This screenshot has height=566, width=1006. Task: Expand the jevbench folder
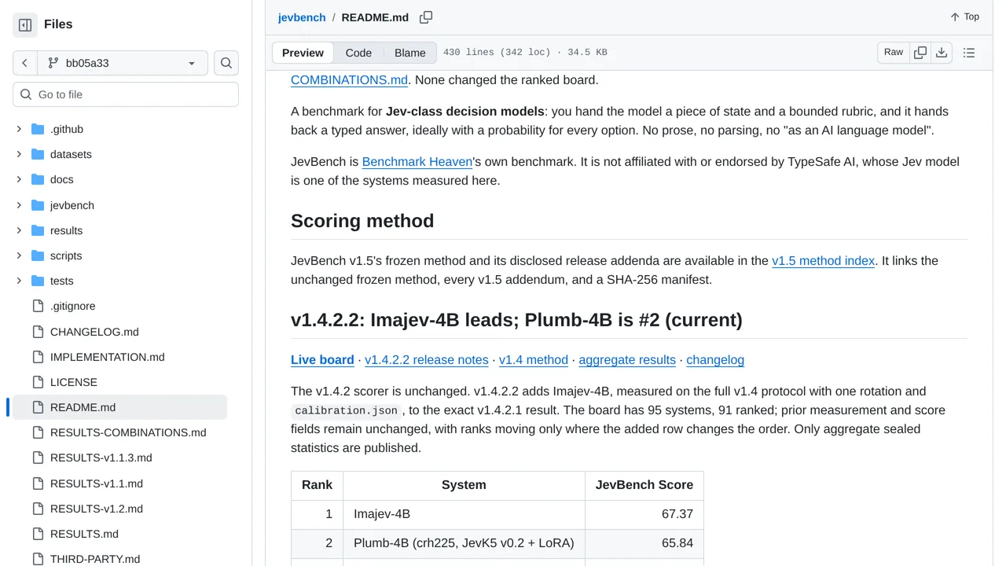pos(19,205)
